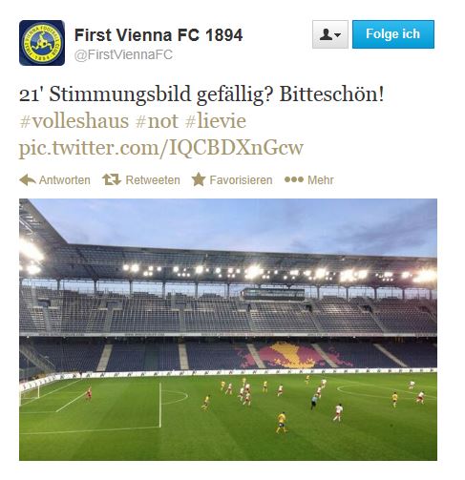Click the Antworten text link
The width and height of the screenshot is (465, 480).
[x=64, y=180]
